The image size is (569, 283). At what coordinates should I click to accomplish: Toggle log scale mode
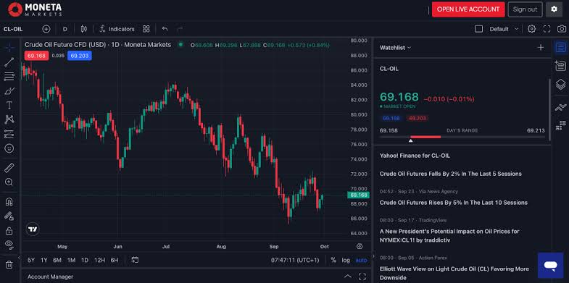346,260
